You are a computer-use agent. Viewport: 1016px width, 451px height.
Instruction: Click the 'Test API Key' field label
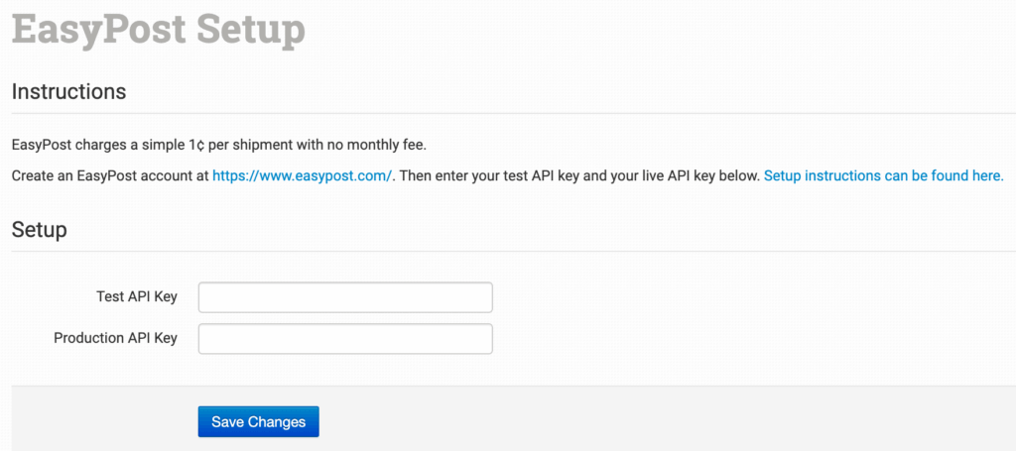point(137,297)
